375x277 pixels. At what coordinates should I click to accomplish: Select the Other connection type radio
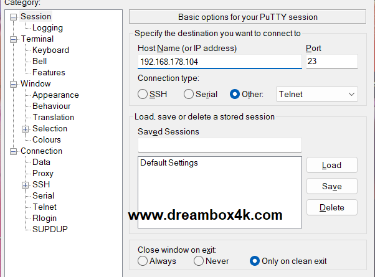click(235, 94)
